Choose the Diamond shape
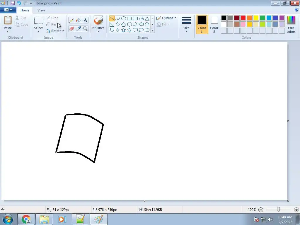The image size is (300, 225). (x=118, y=24)
